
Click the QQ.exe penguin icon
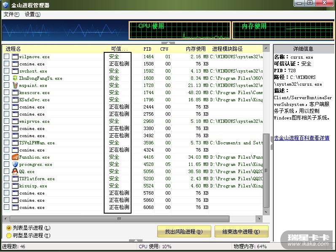pyautogui.click(x=15, y=171)
